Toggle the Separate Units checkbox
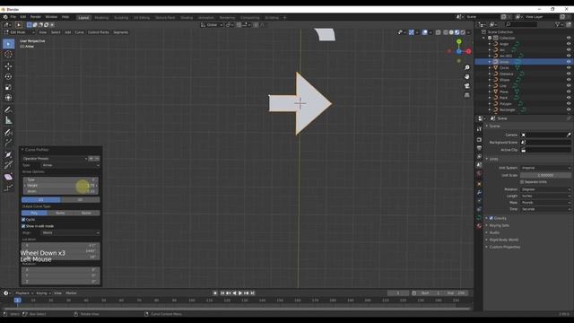The image size is (574, 323). coord(522,182)
